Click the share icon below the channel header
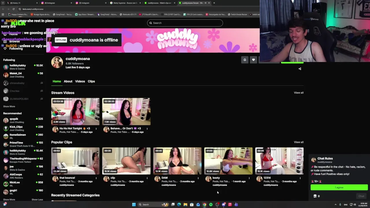 click(300, 69)
